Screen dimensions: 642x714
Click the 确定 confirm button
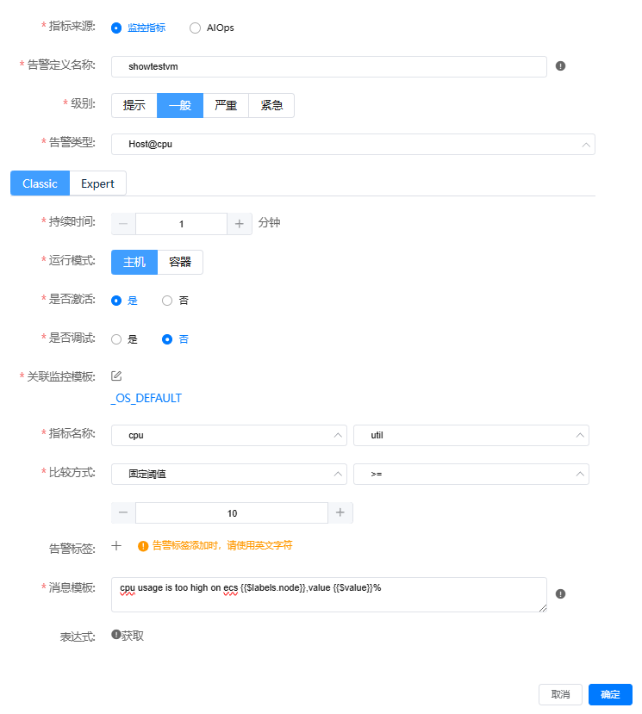610,694
